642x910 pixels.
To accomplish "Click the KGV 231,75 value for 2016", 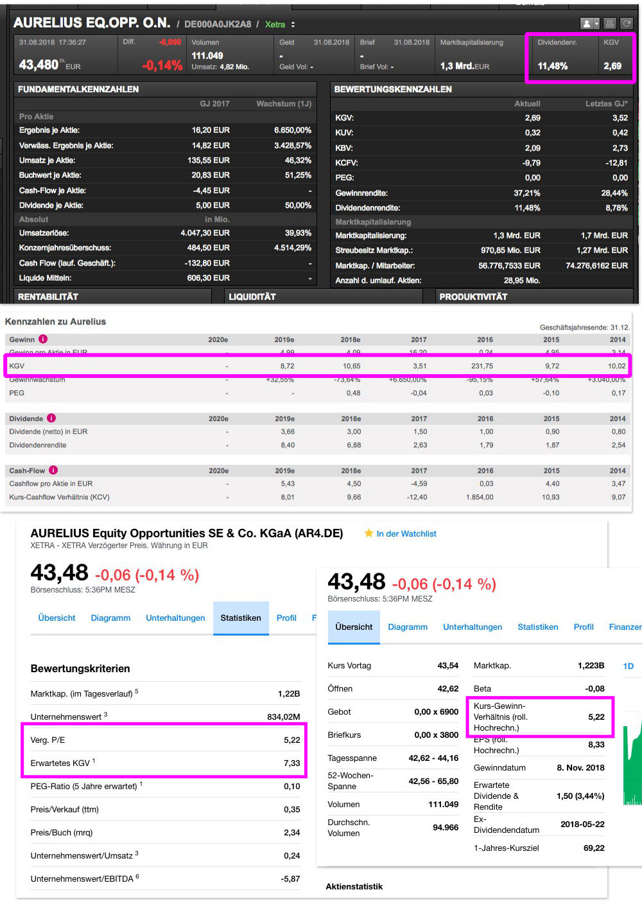I will pos(481,366).
